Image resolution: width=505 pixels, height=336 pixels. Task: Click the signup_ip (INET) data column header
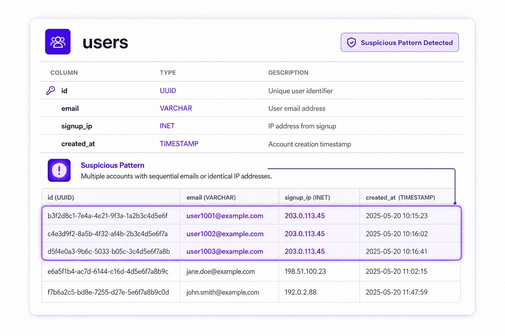pyautogui.click(x=307, y=198)
